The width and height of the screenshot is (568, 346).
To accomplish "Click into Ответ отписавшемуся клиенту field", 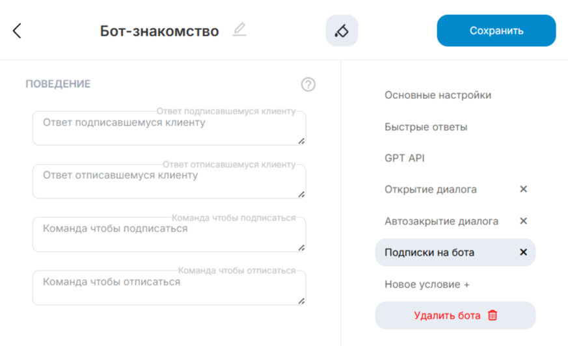I will point(168,181).
